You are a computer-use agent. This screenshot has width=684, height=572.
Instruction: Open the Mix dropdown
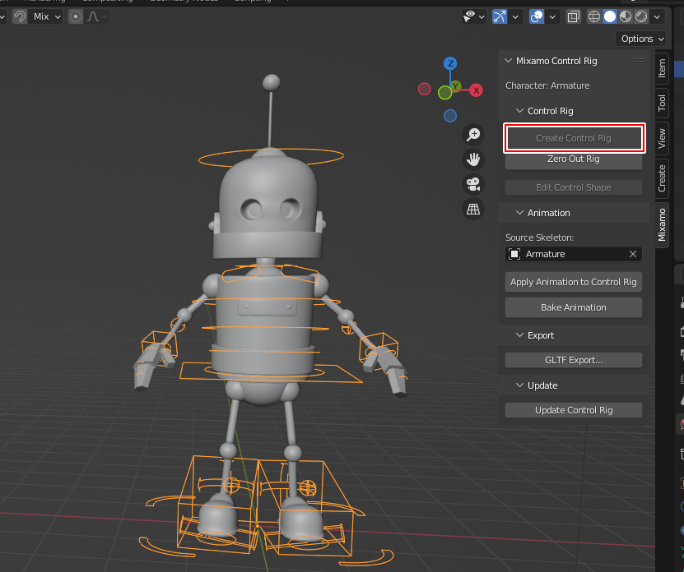pyautogui.click(x=46, y=16)
